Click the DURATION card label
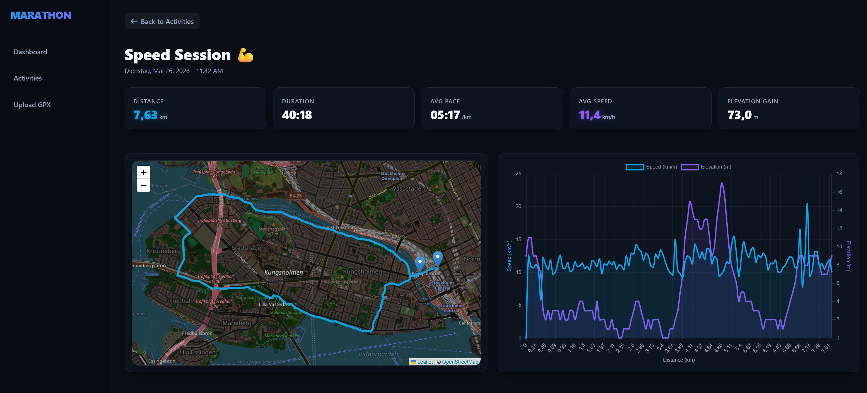This screenshot has width=867, height=393. [x=298, y=101]
